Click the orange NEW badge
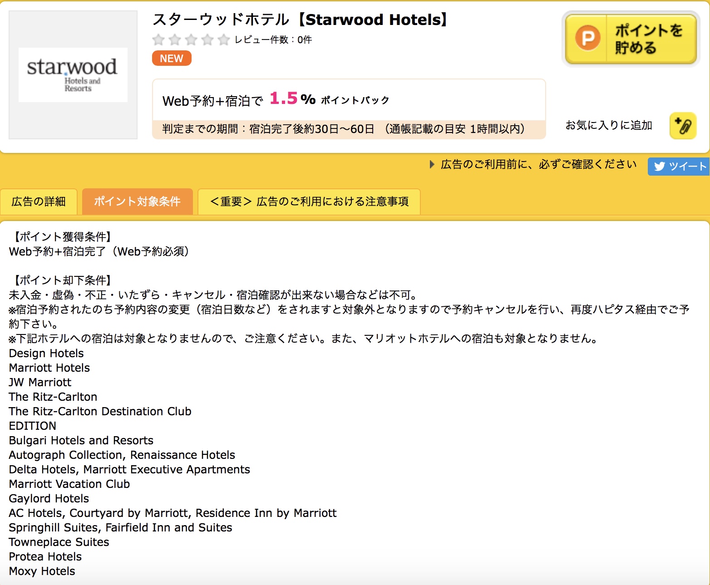The height and width of the screenshot is (585, 710). [172, 59]
